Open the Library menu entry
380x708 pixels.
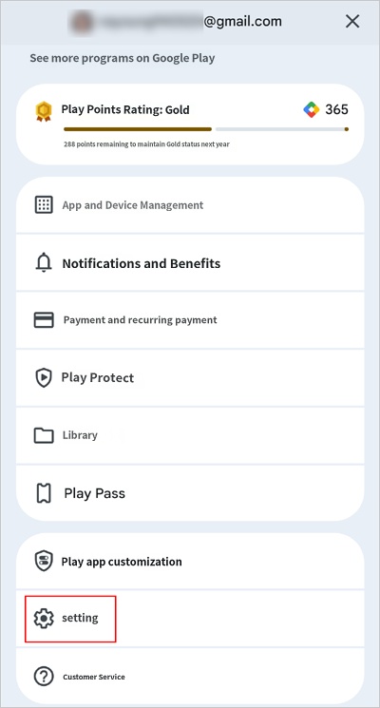click(190, 435)
